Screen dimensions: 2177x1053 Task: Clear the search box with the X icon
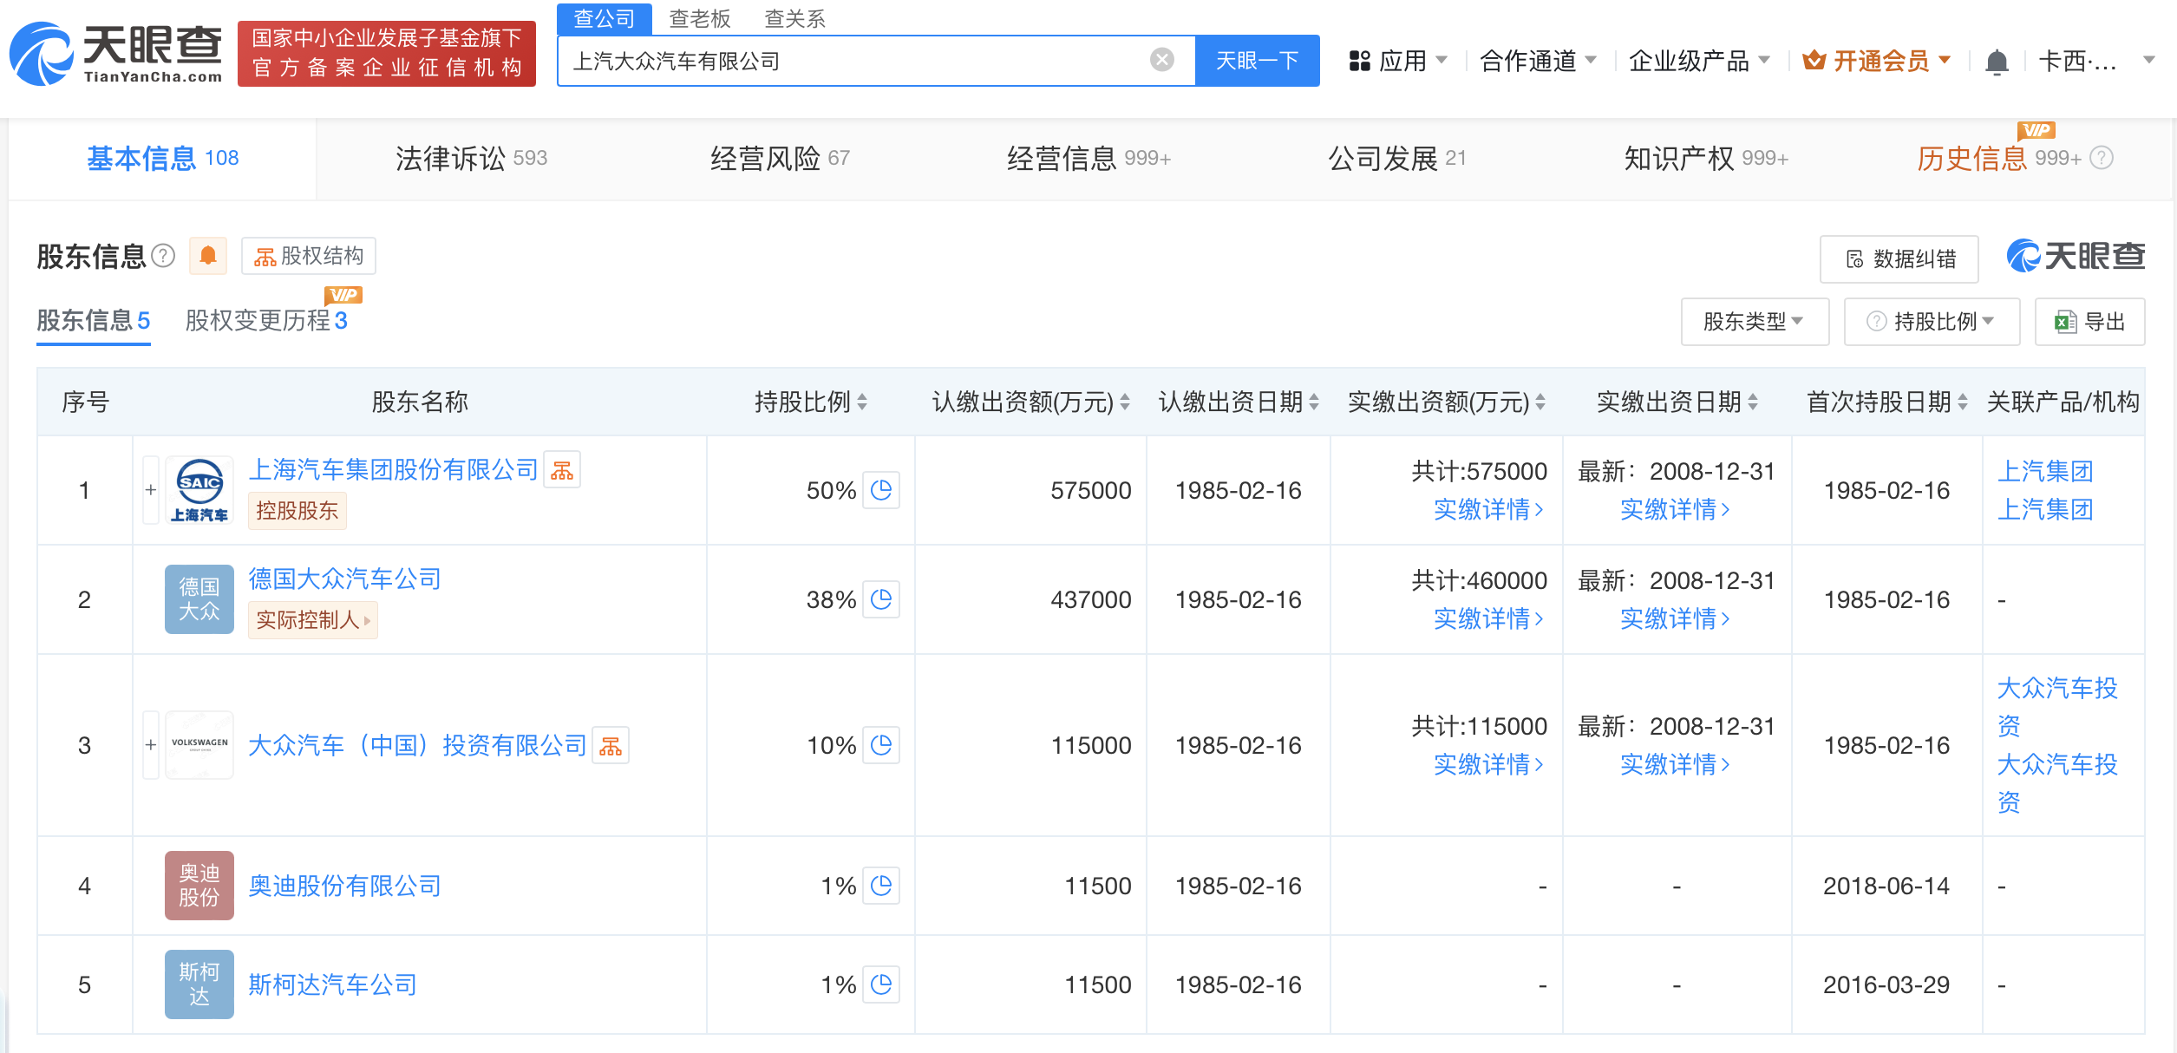tap(1161, 60)
